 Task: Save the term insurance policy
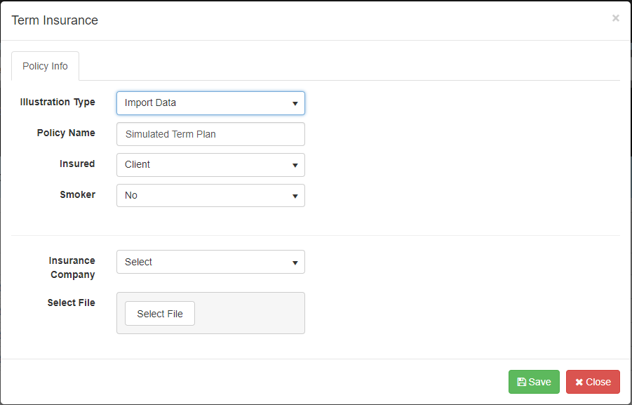pyautogui.click(x=534, y=382)
